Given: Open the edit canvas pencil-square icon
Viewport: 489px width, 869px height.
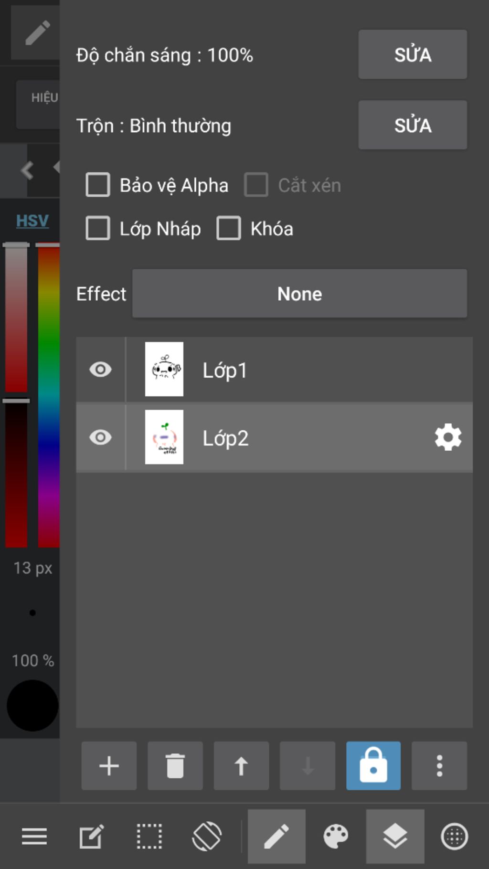Looking at the screenshot, I should [x=91, y=837].
